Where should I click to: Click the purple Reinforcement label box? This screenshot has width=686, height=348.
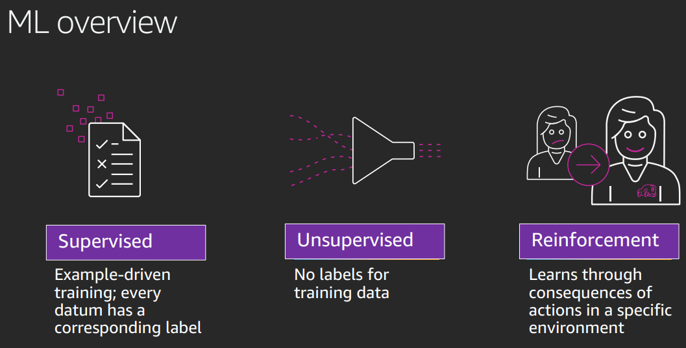click(x=598, y=241)
